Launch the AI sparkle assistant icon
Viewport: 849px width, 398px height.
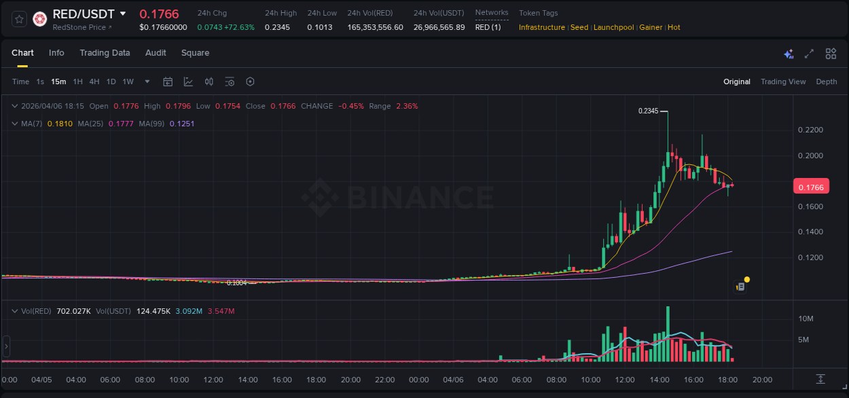pyautogui.click(x=789, y=54)
